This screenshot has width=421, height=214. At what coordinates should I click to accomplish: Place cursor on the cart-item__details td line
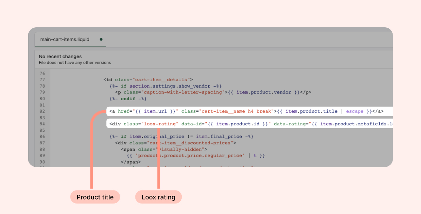[x=148, y=80]
